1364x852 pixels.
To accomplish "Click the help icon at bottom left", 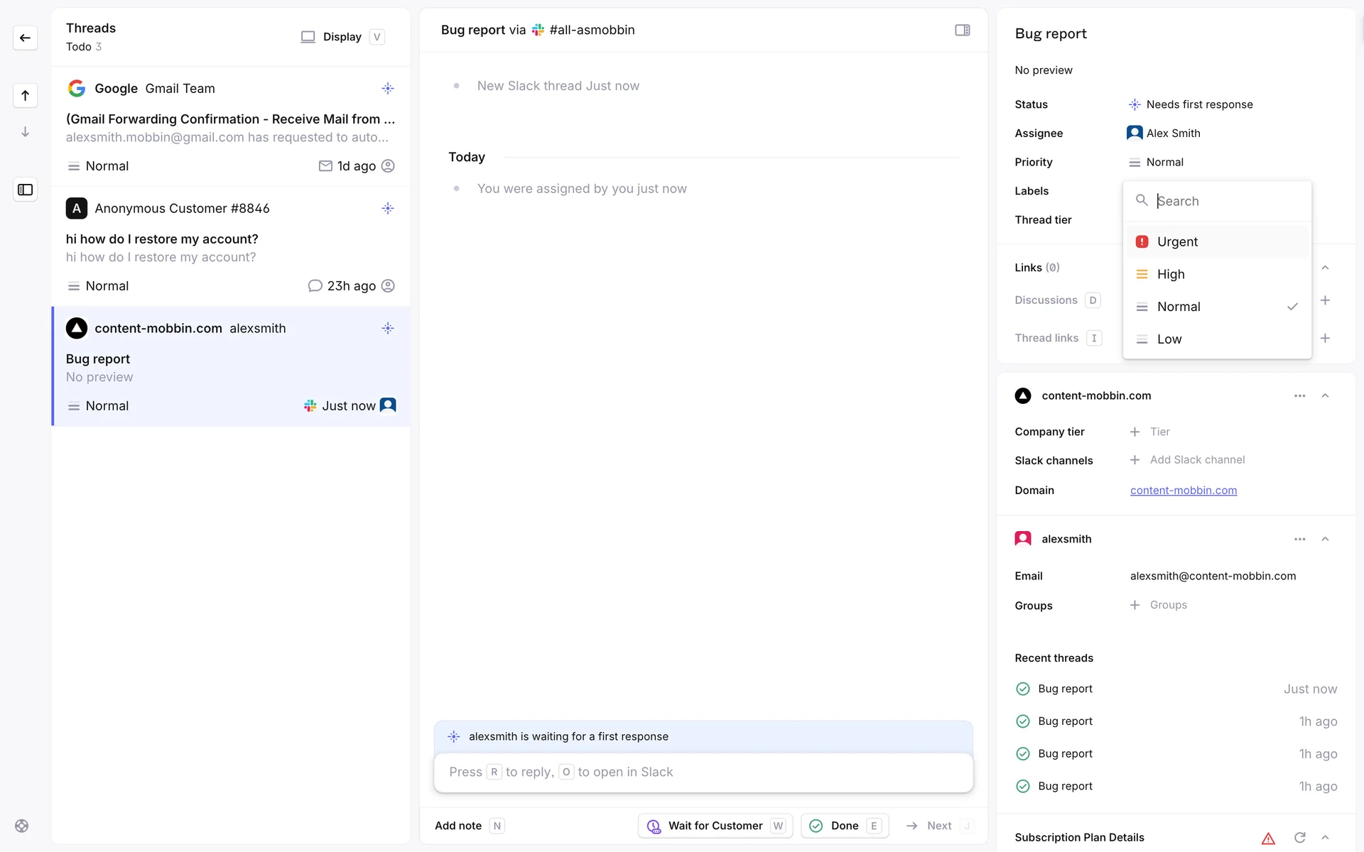I will [x=22, y=826].
